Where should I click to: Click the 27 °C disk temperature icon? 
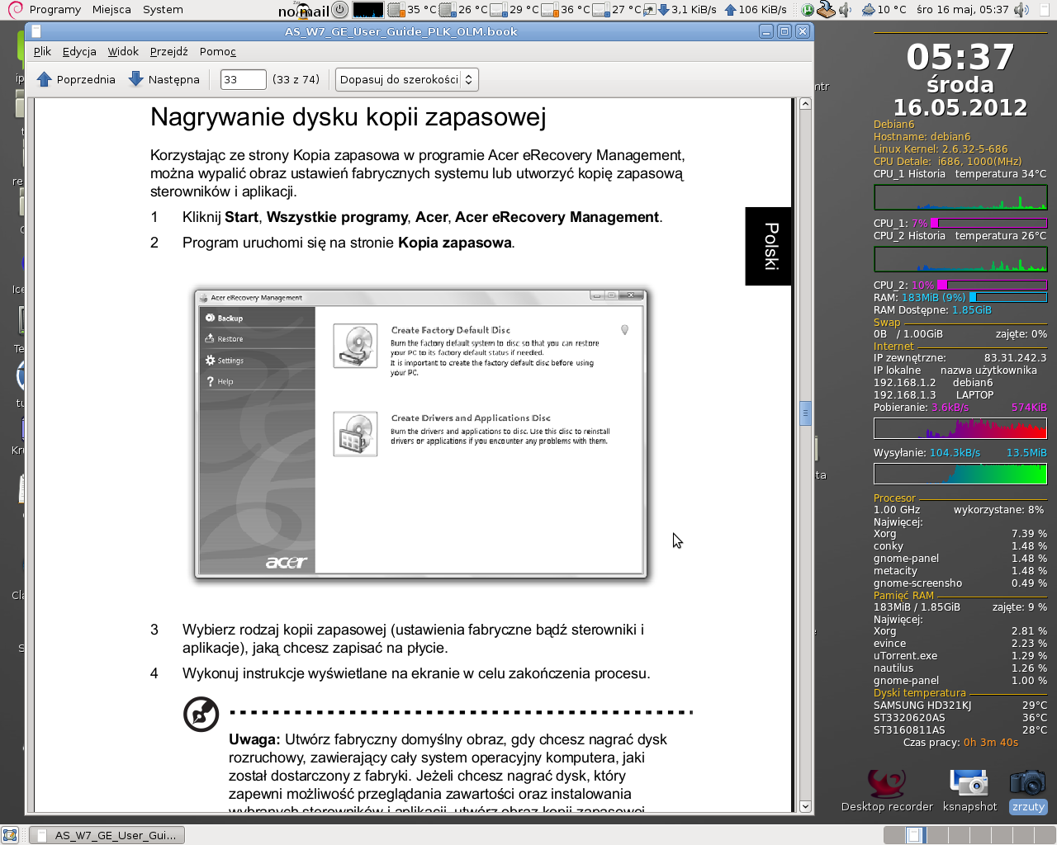(x=601, y=10)
